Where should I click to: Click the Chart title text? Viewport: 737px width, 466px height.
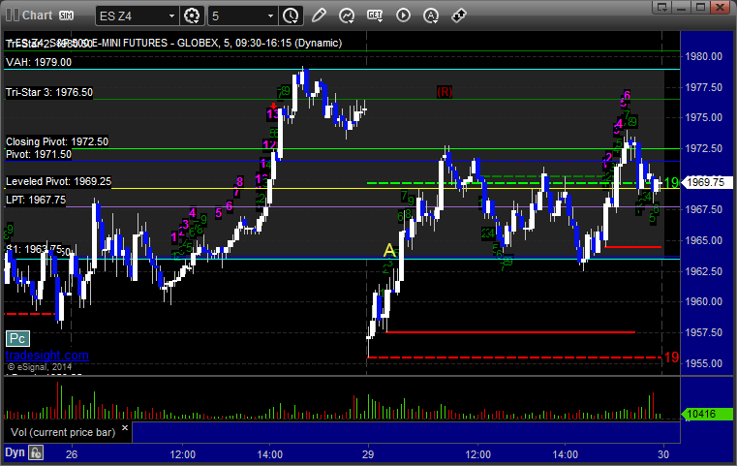[38, 16]
